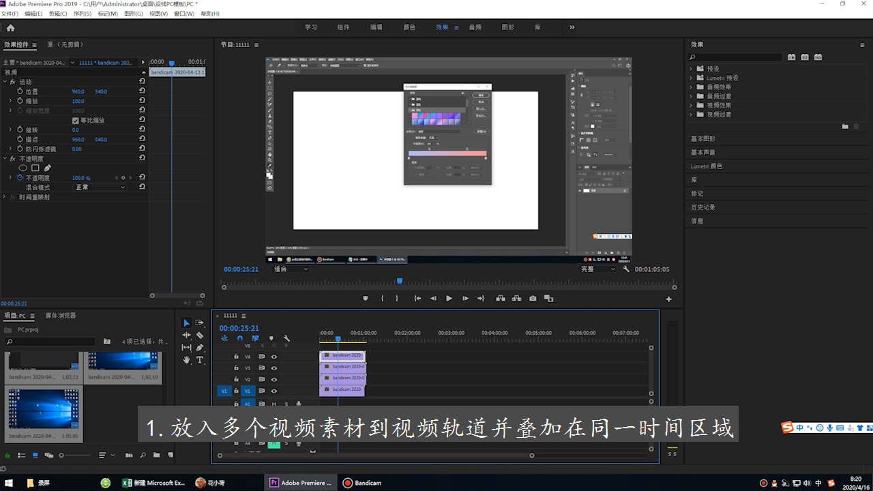Select the Selection arrow tool
Image resolution: width=873 pixels, height=491 pixels.
186,323
